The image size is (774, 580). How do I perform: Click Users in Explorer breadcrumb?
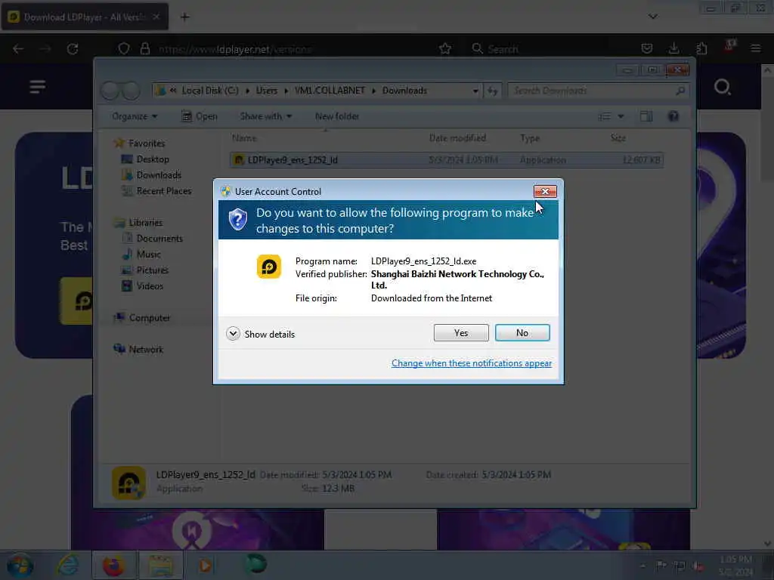point(267,91)
